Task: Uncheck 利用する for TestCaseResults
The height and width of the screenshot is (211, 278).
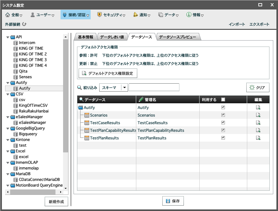Action: (223, 123)
